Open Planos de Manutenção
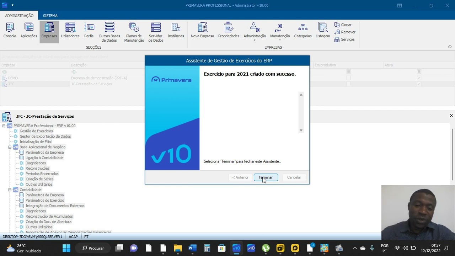The image size is (455, 256). coord(134,32)
